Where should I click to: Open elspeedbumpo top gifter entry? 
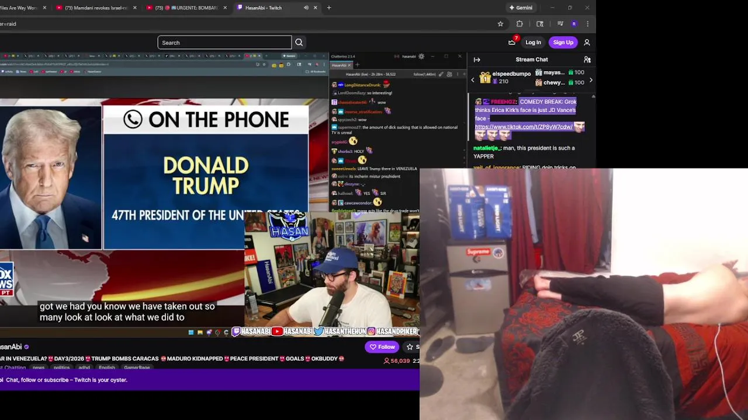505,78
